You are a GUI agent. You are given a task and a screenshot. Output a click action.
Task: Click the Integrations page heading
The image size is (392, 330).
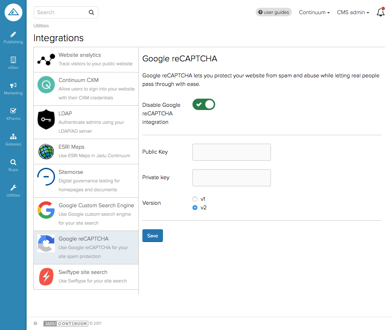click(x=59, y=38)
